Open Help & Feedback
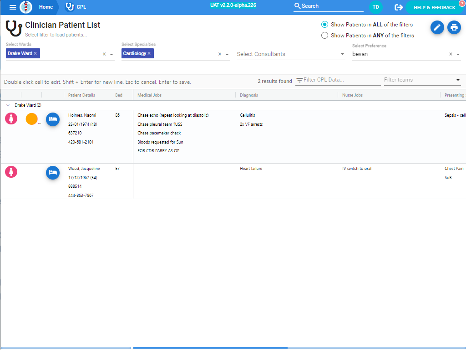Viewport: 466px width, 350px height. coord(435,7)
